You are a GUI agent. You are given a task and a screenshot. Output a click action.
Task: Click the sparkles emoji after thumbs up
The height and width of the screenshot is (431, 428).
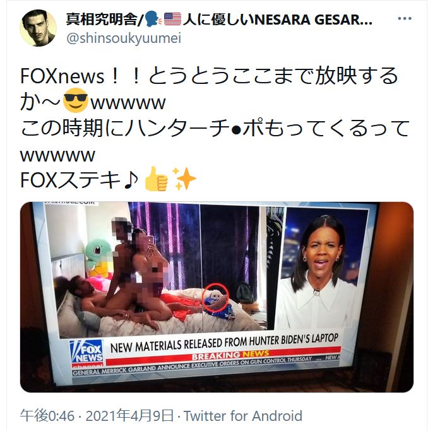pyautogui.click(x=184, y=179)
